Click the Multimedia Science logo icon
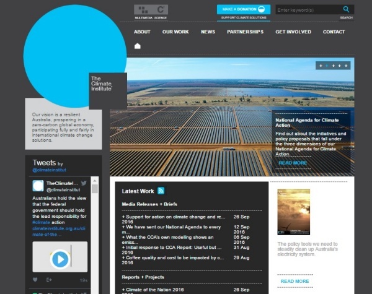The height and width of the screenshot is (294, 372). point(151,9)
